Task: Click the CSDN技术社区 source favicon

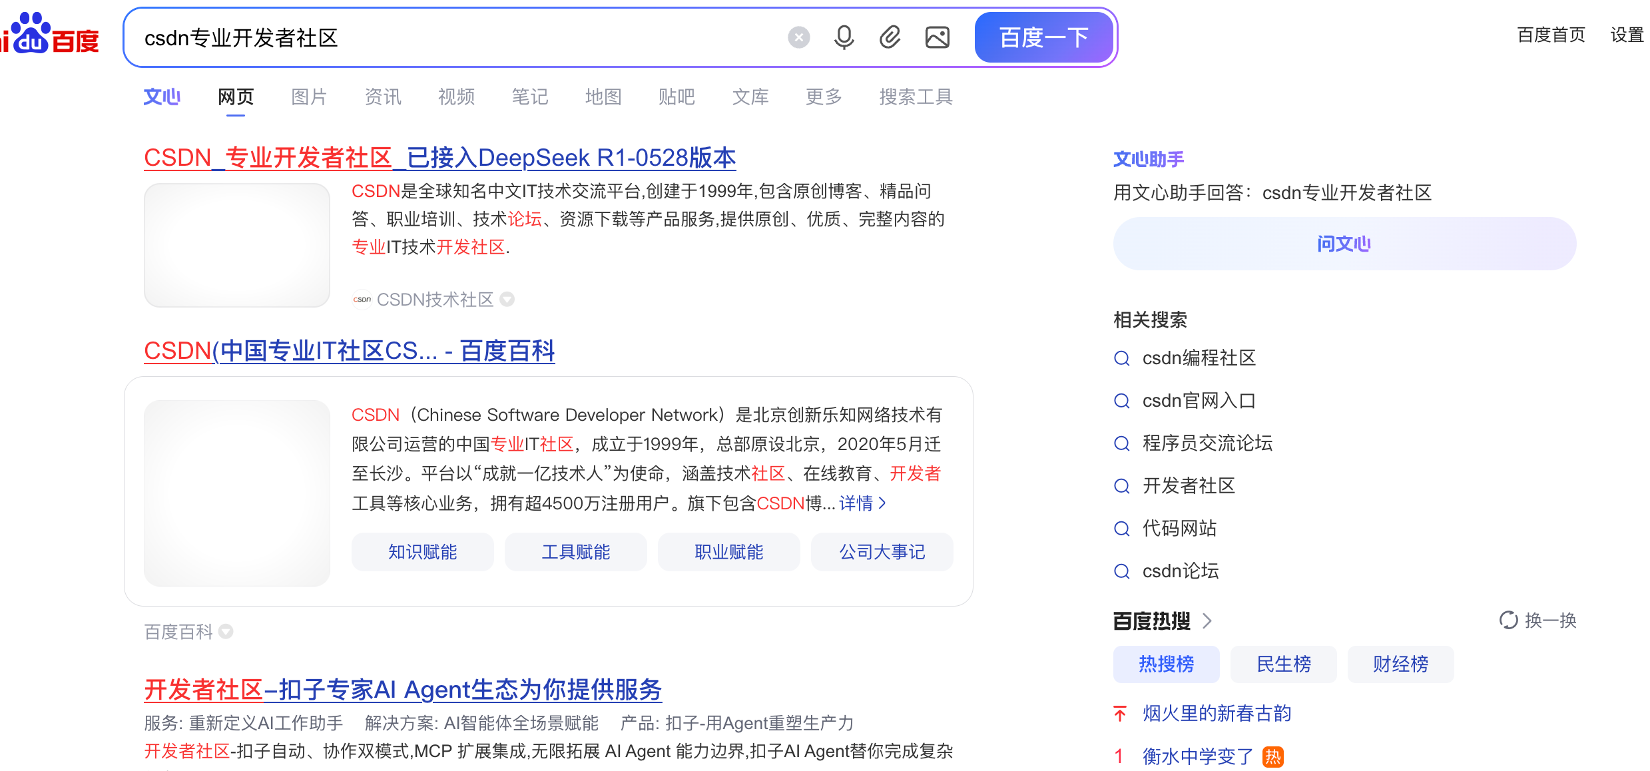Action: [362, 300]
